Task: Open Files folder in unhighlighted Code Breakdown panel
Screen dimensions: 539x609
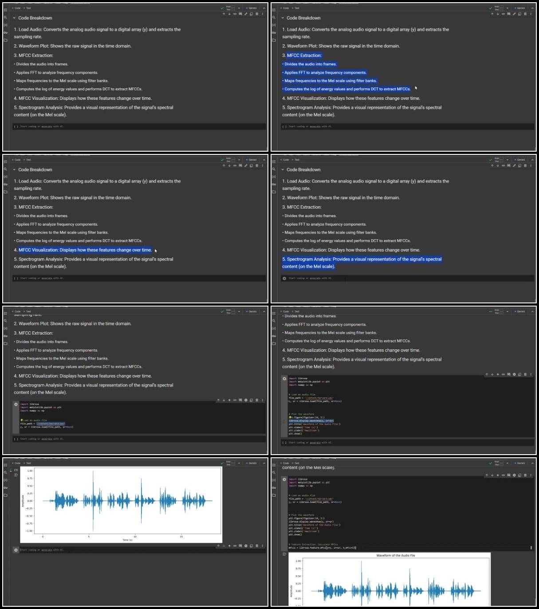Action: coord(5,40)
